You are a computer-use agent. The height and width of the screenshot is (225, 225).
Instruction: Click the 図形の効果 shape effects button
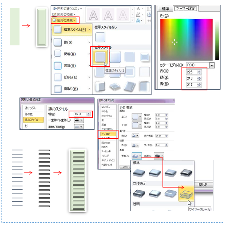[64, 20]
